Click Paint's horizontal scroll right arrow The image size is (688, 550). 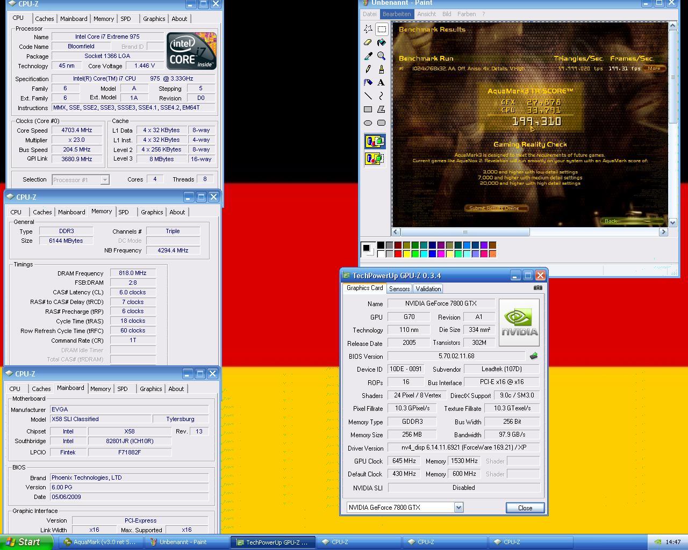663,232
